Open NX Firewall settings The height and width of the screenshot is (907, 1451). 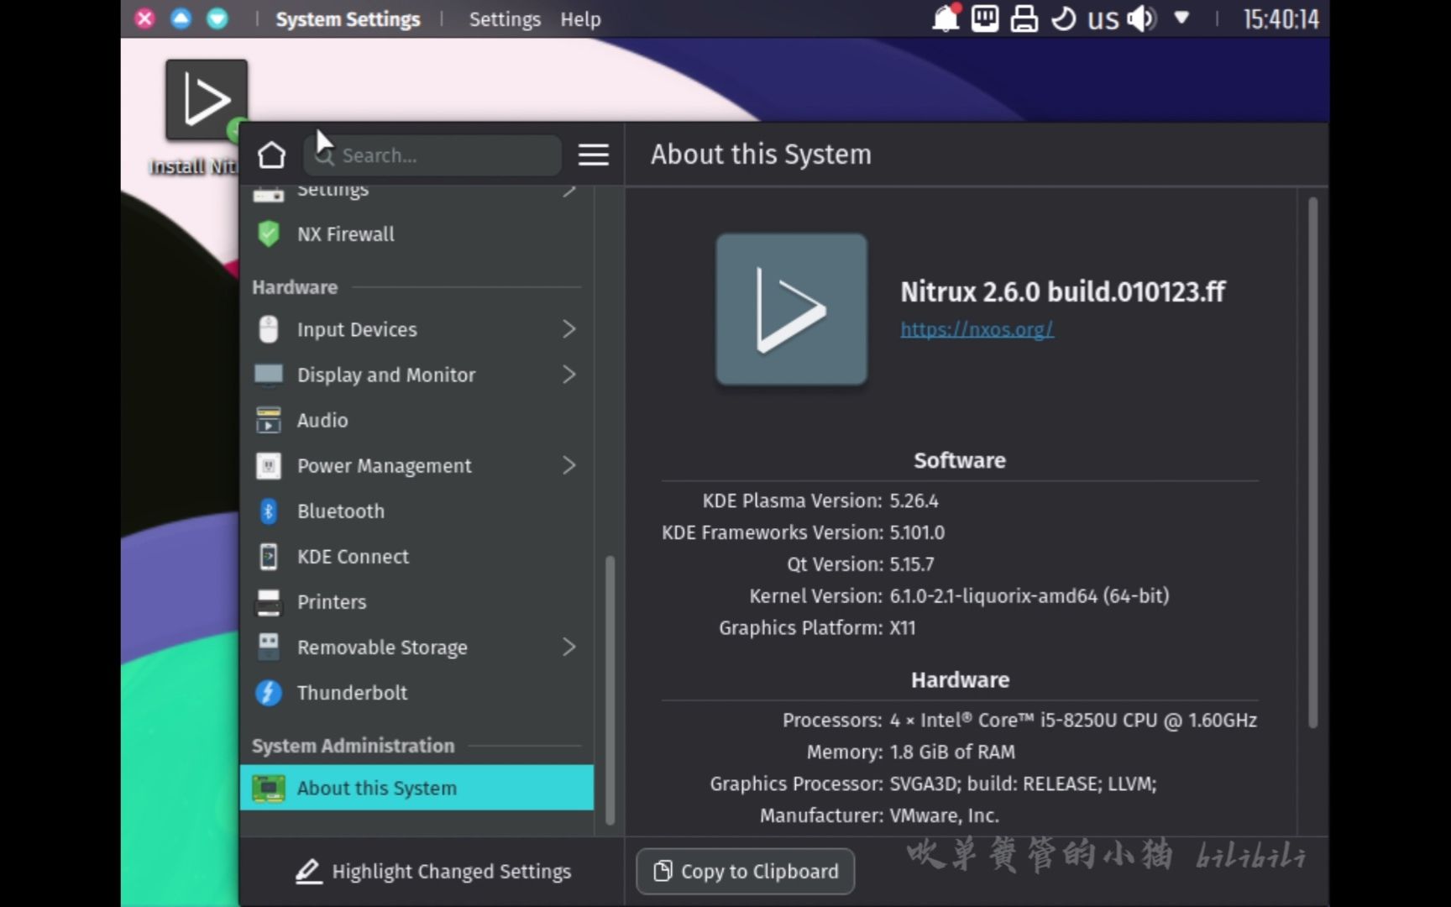(416, 234)
